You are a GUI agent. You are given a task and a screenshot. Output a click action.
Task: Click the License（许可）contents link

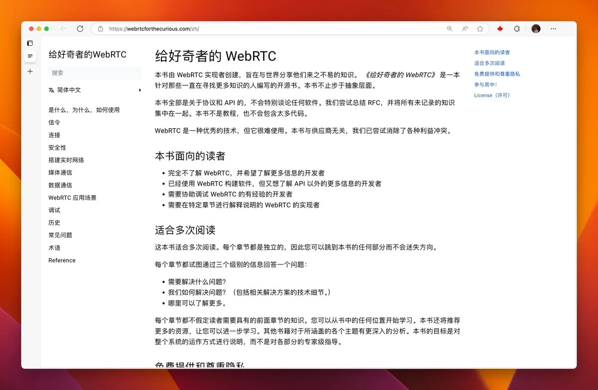pyautogui.click(x=492, y=95)
